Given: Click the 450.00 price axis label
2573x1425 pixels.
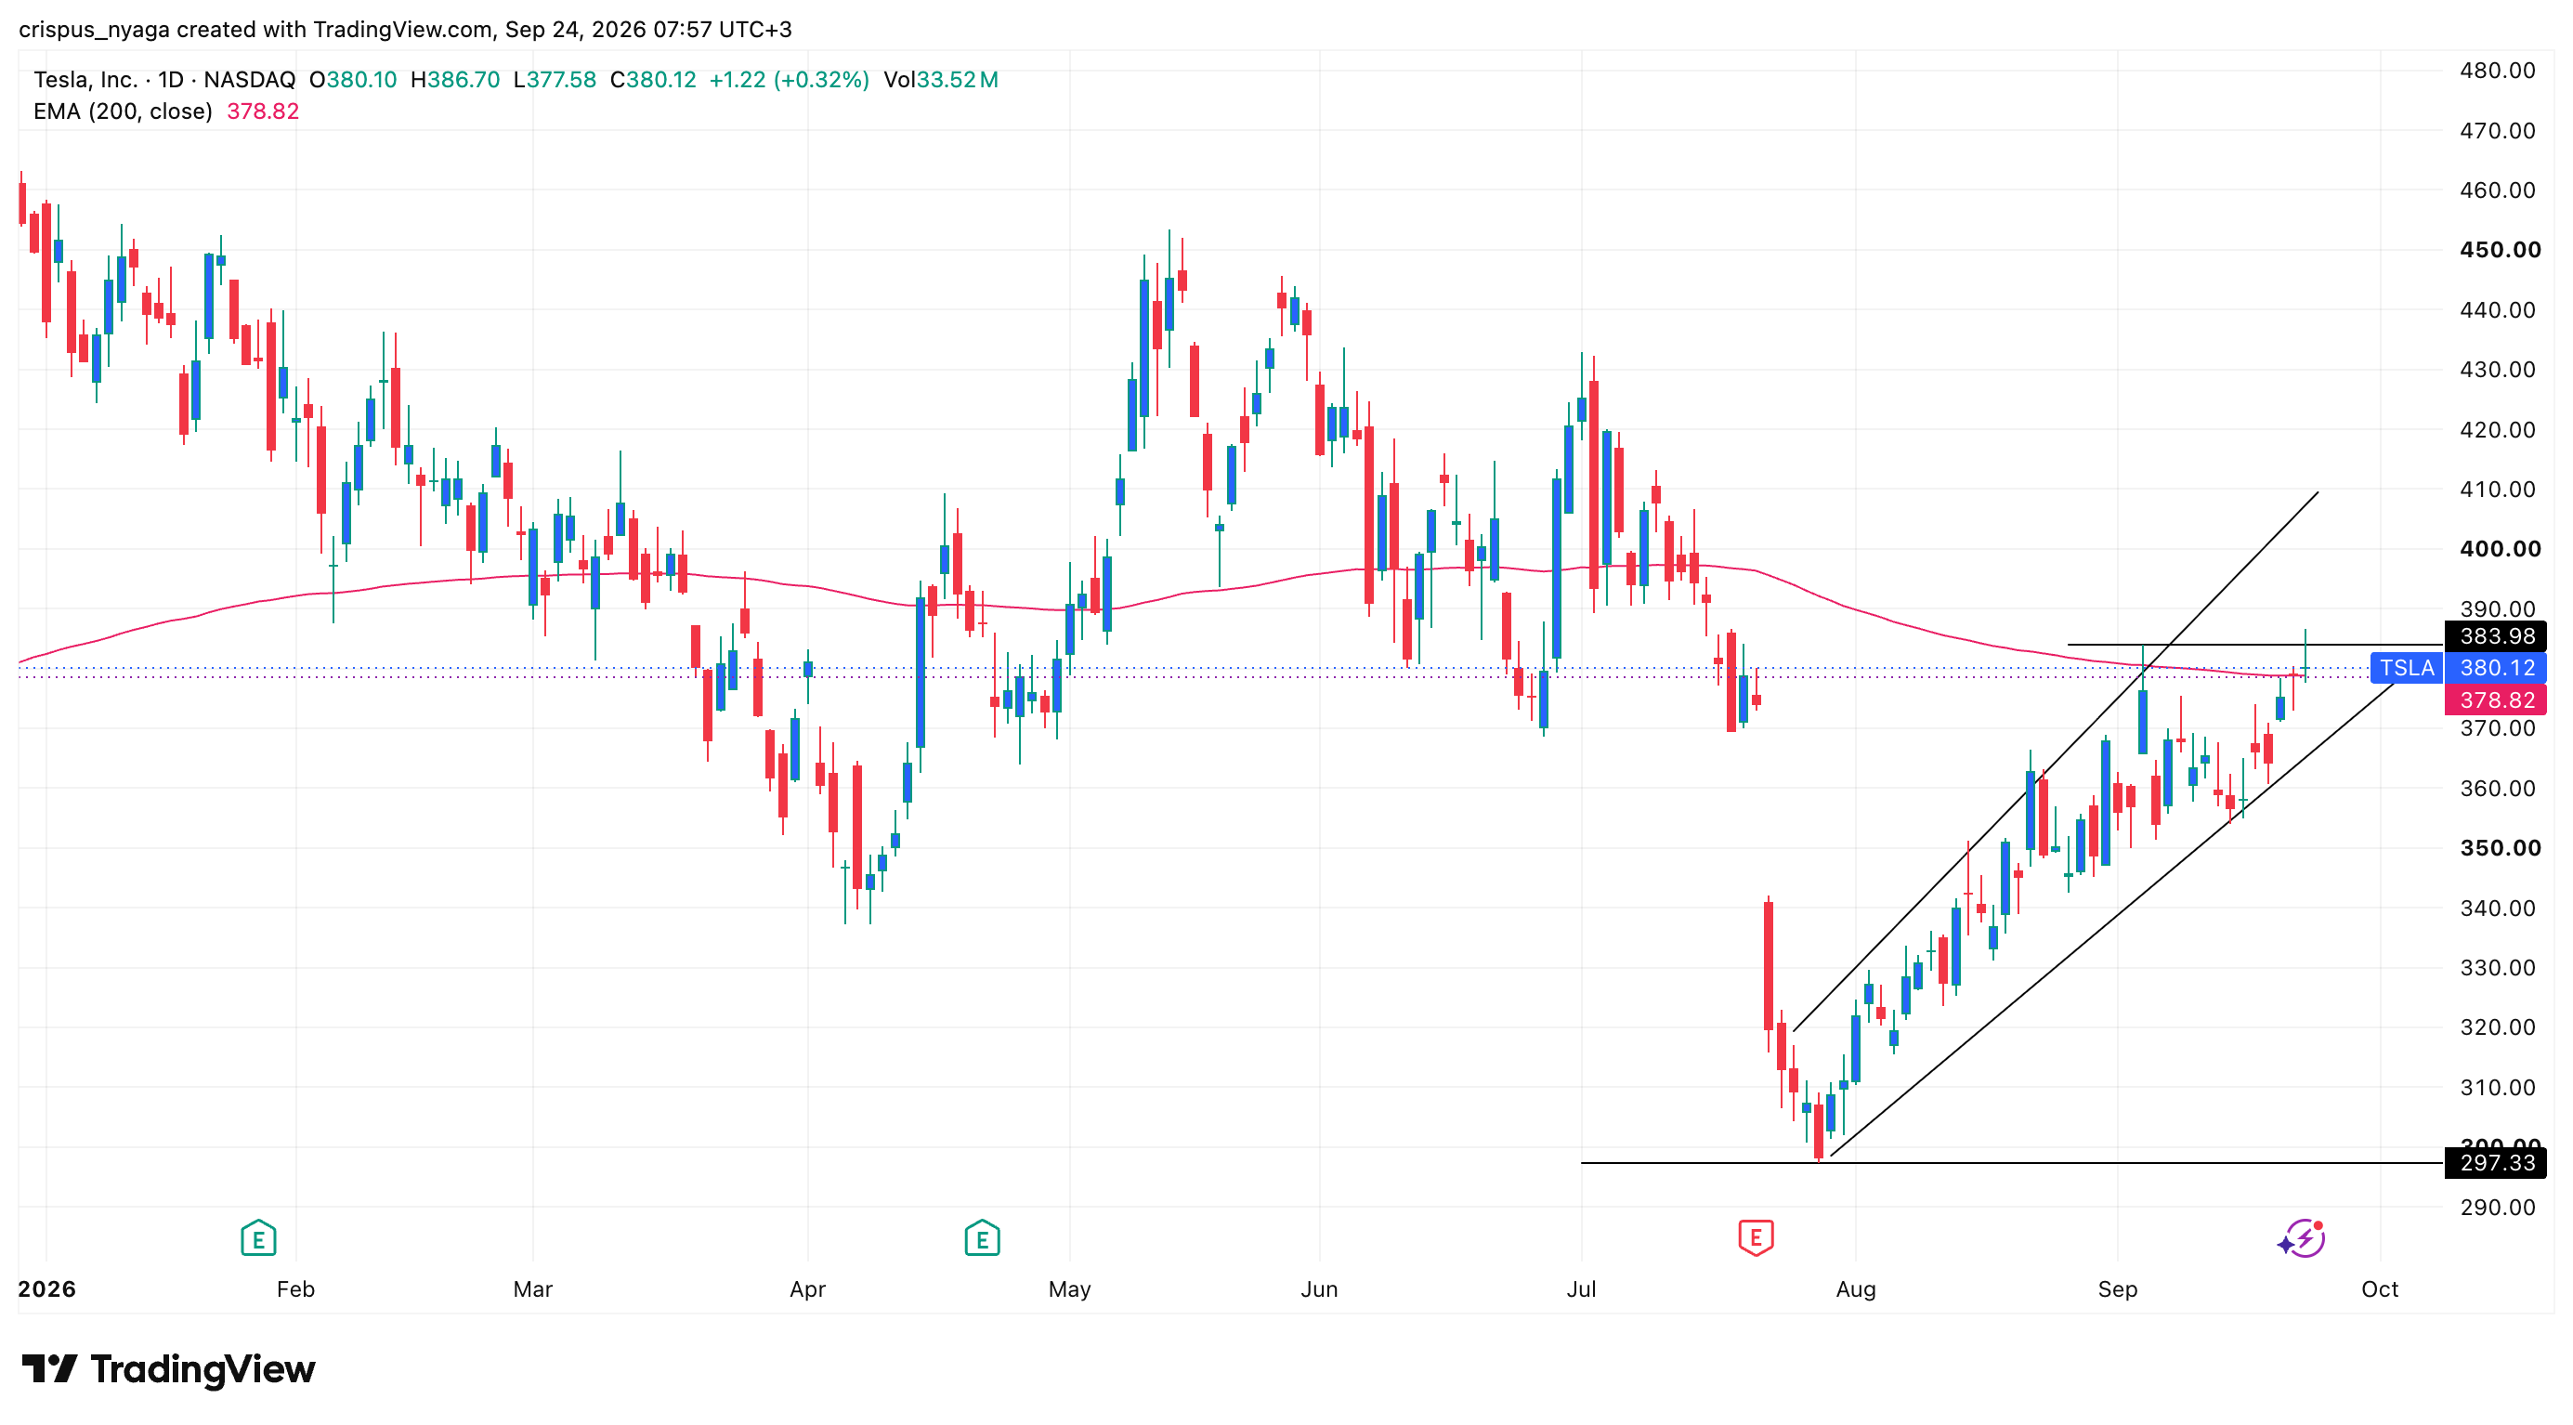Looking at the screenshot, I should 2499,250.
